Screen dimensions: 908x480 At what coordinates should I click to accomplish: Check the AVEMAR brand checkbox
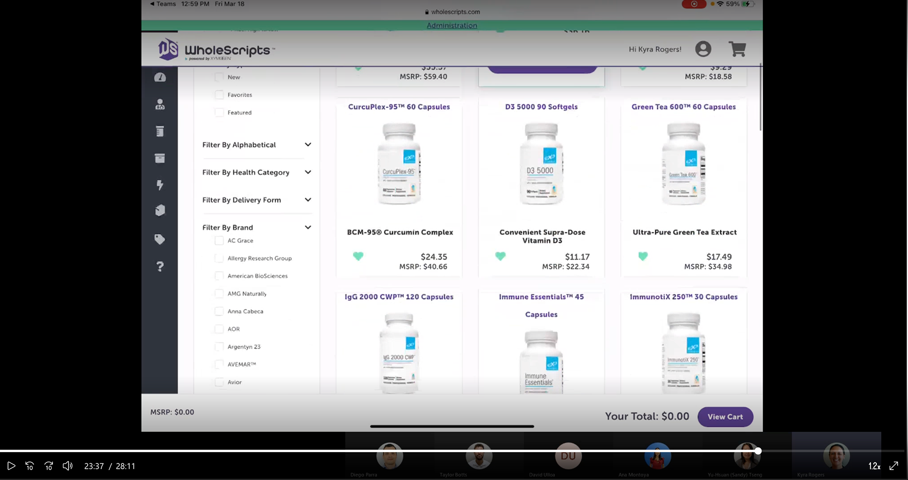coord(219,364)
